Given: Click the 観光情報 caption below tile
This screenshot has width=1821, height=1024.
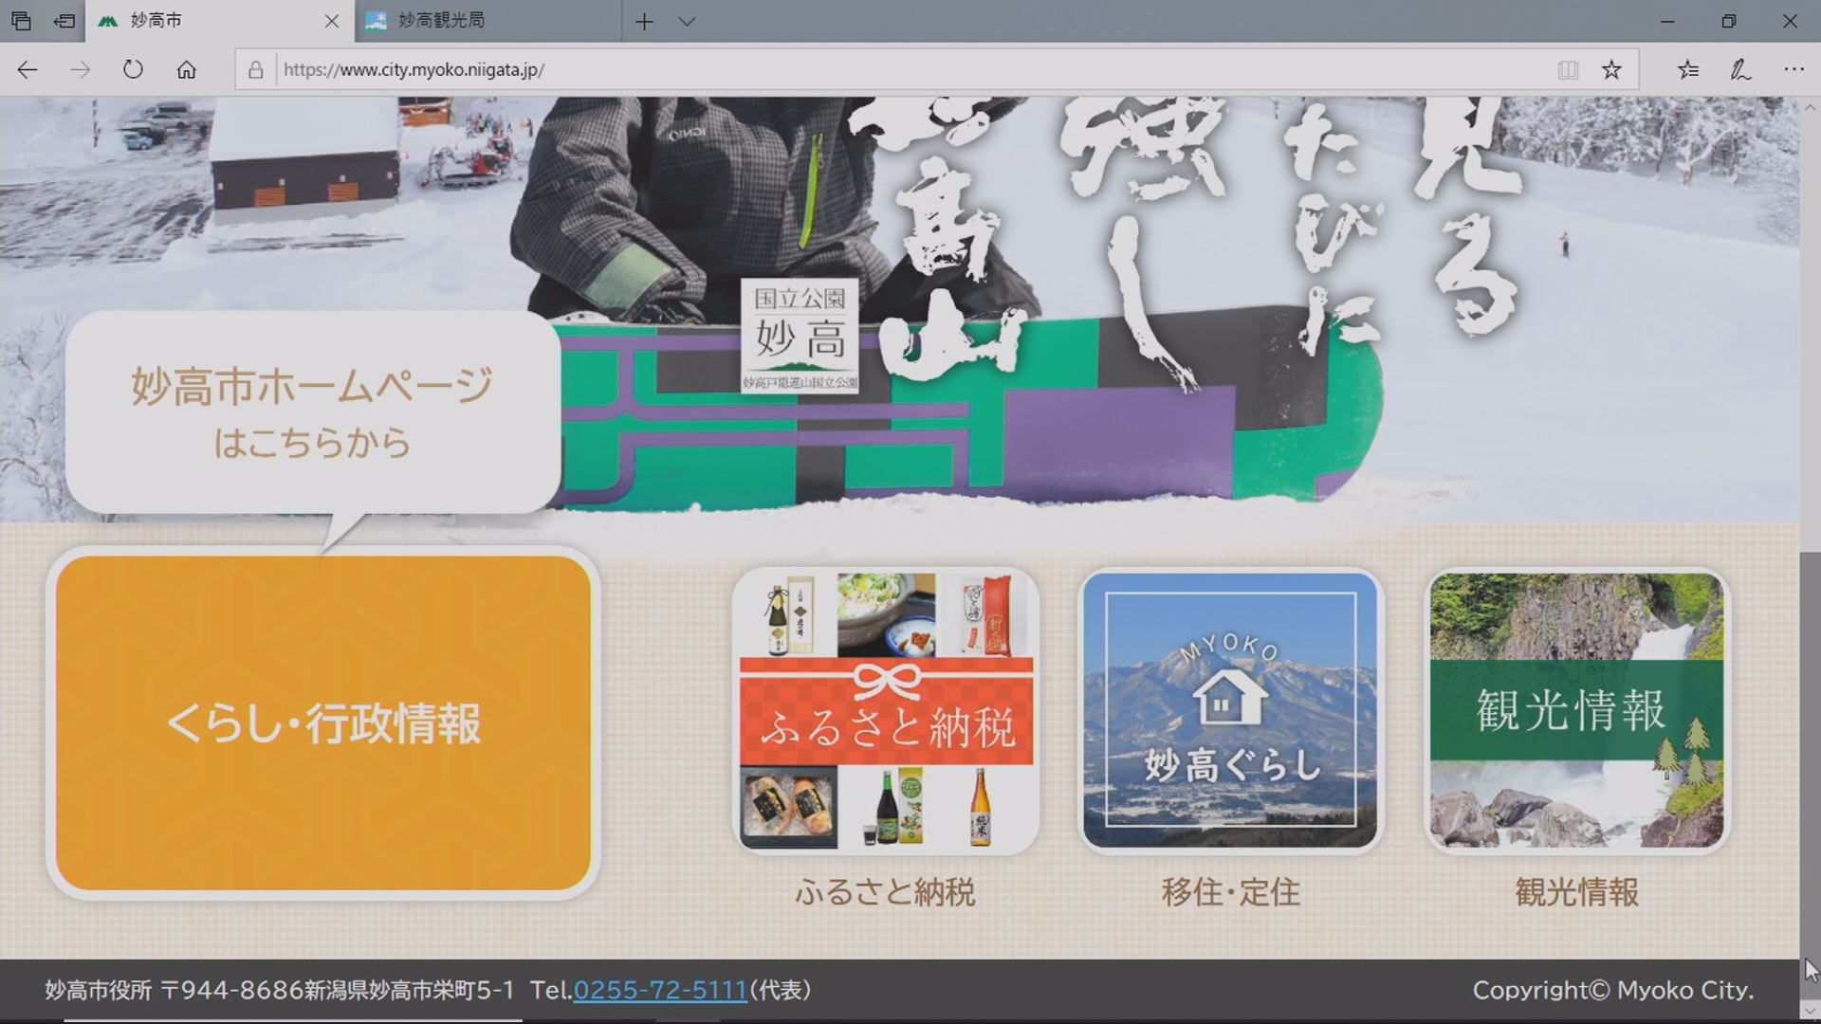Looking at the screenshot, I should click(x=1576, y=892).
